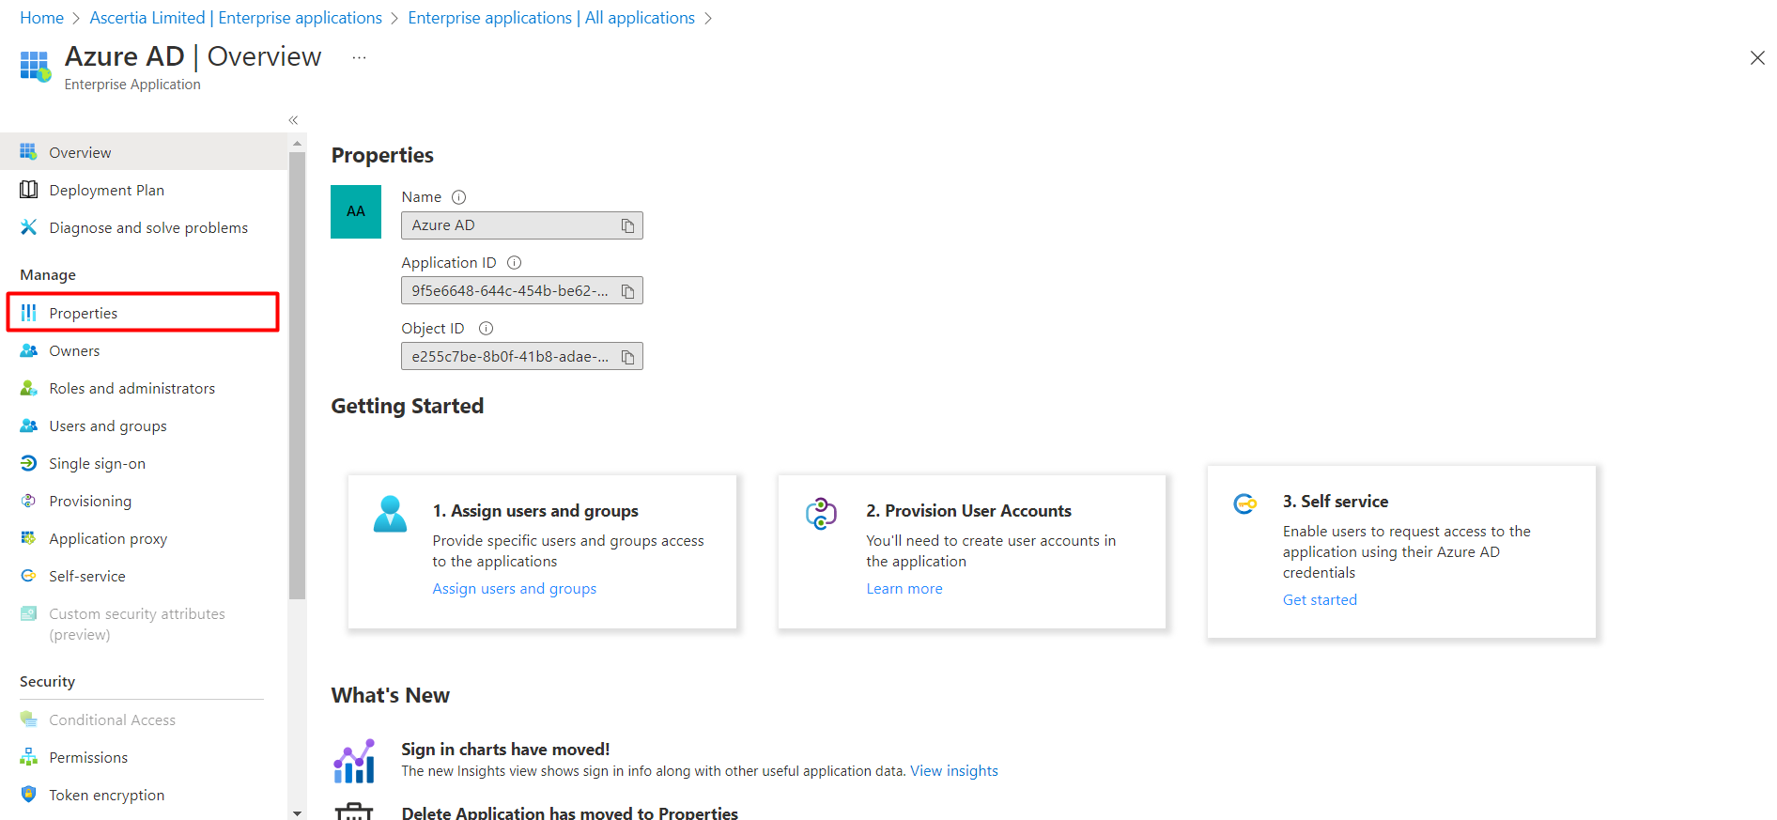1777x820 pixels.
Task: Open the more options ellipsis menu
Action: (359, 57)
